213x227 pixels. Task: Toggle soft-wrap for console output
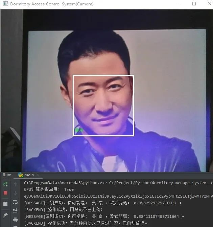coord(15,202)
